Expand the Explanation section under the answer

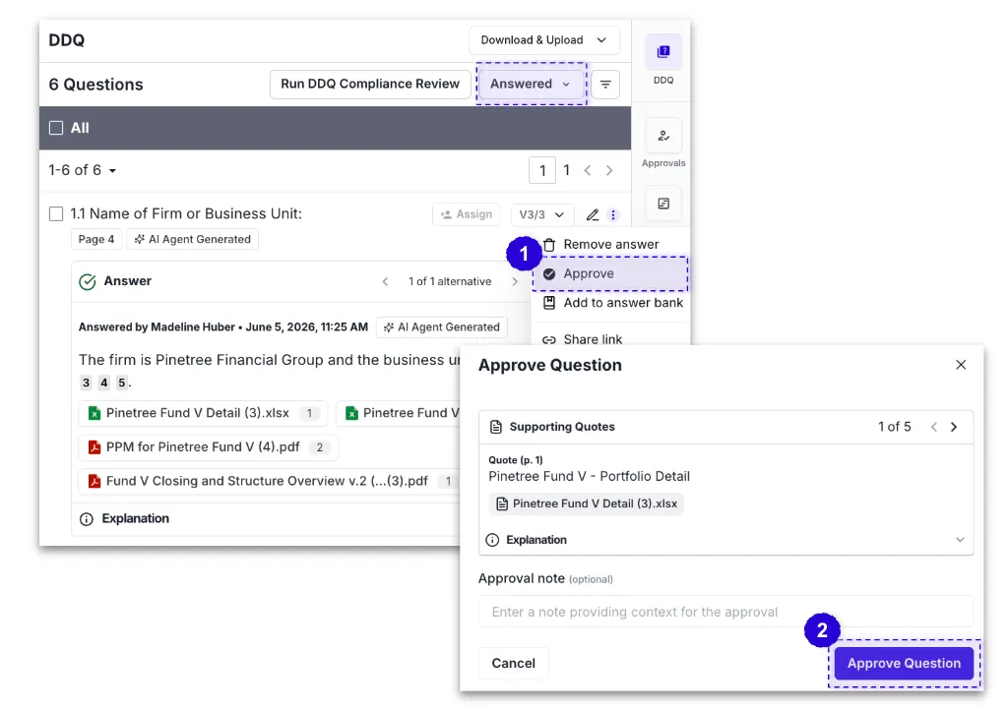267,518
